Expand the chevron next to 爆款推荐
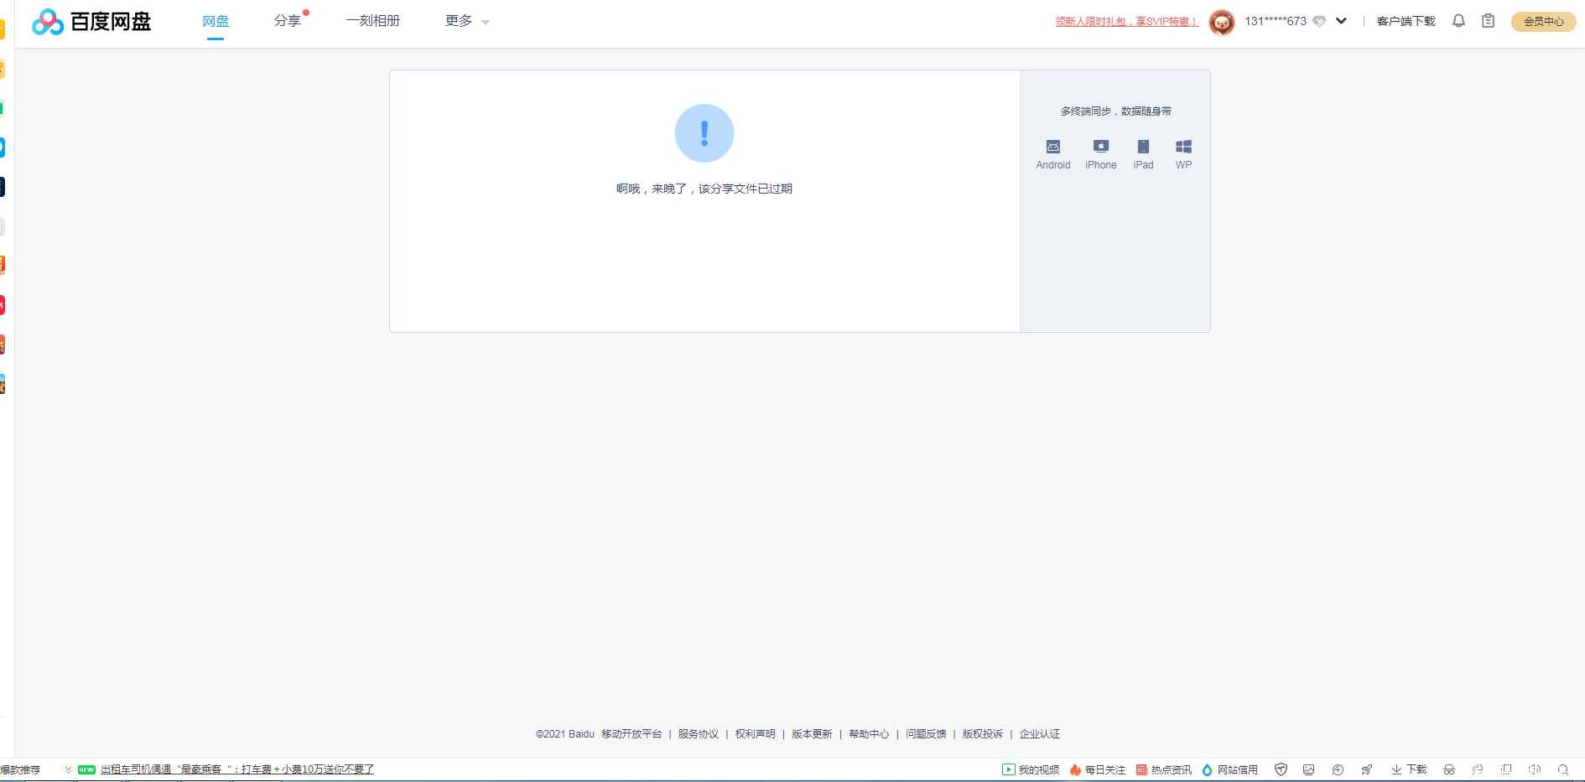The height and width of the screenshot is (782, 1585). [x=68, y=769]
